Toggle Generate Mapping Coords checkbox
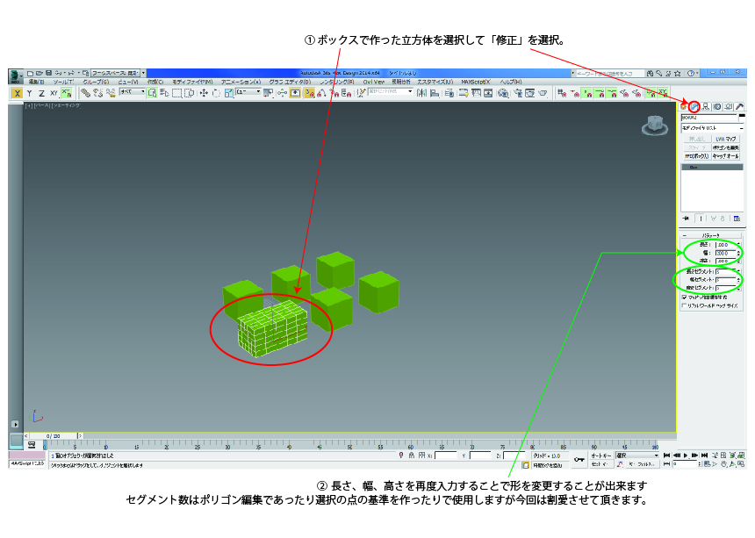Screen dimensions: 755x538 click(x=685, y=297)
